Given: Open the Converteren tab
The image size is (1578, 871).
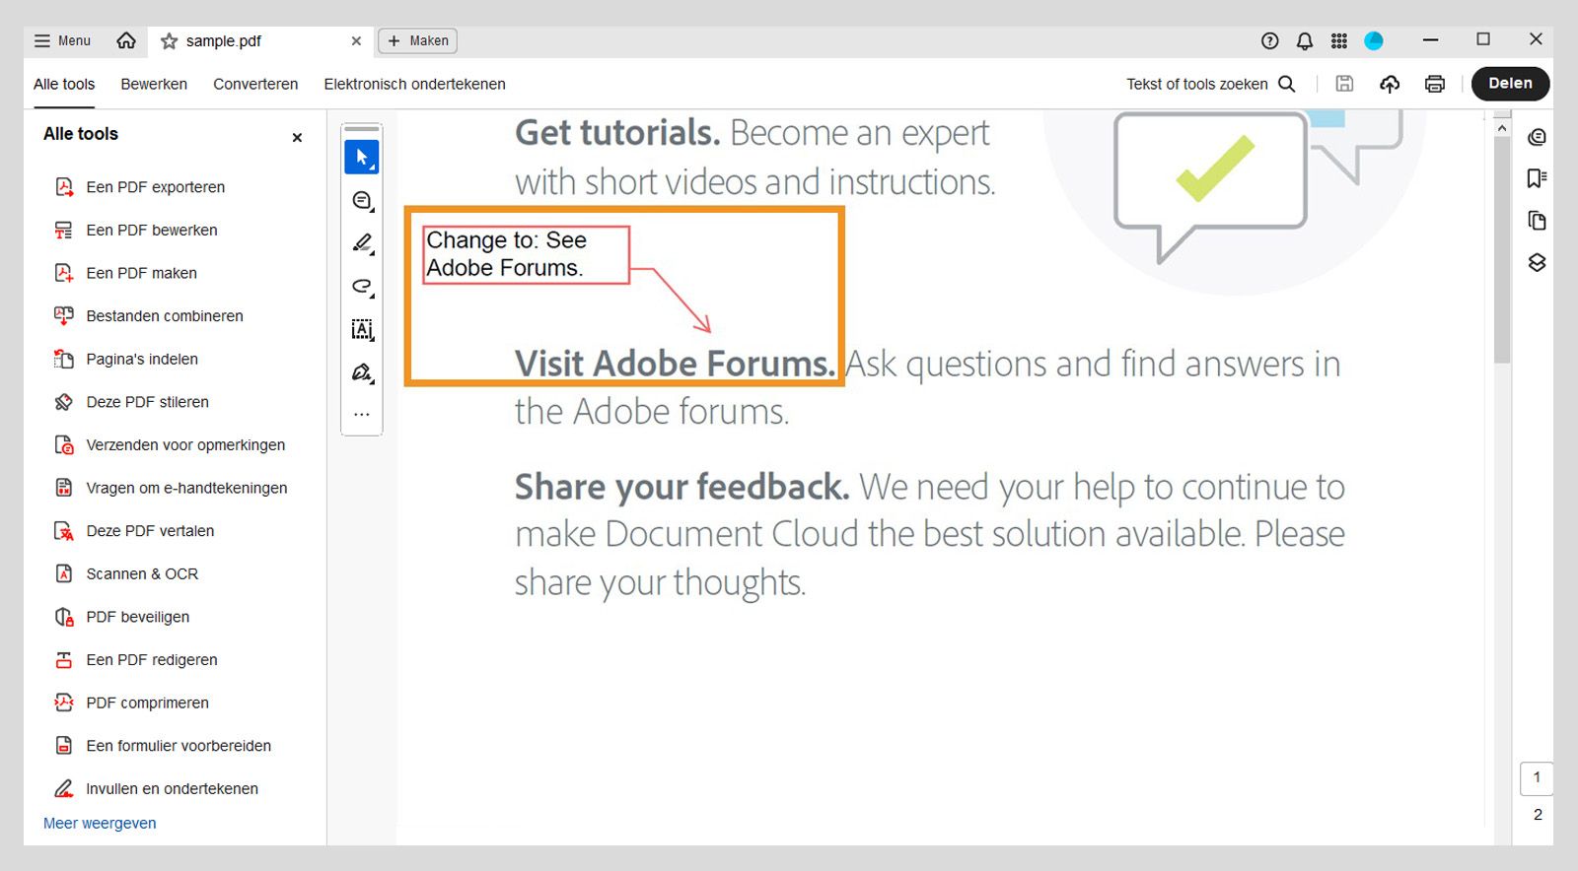Looking at the screenshot, I should point(255,84).
